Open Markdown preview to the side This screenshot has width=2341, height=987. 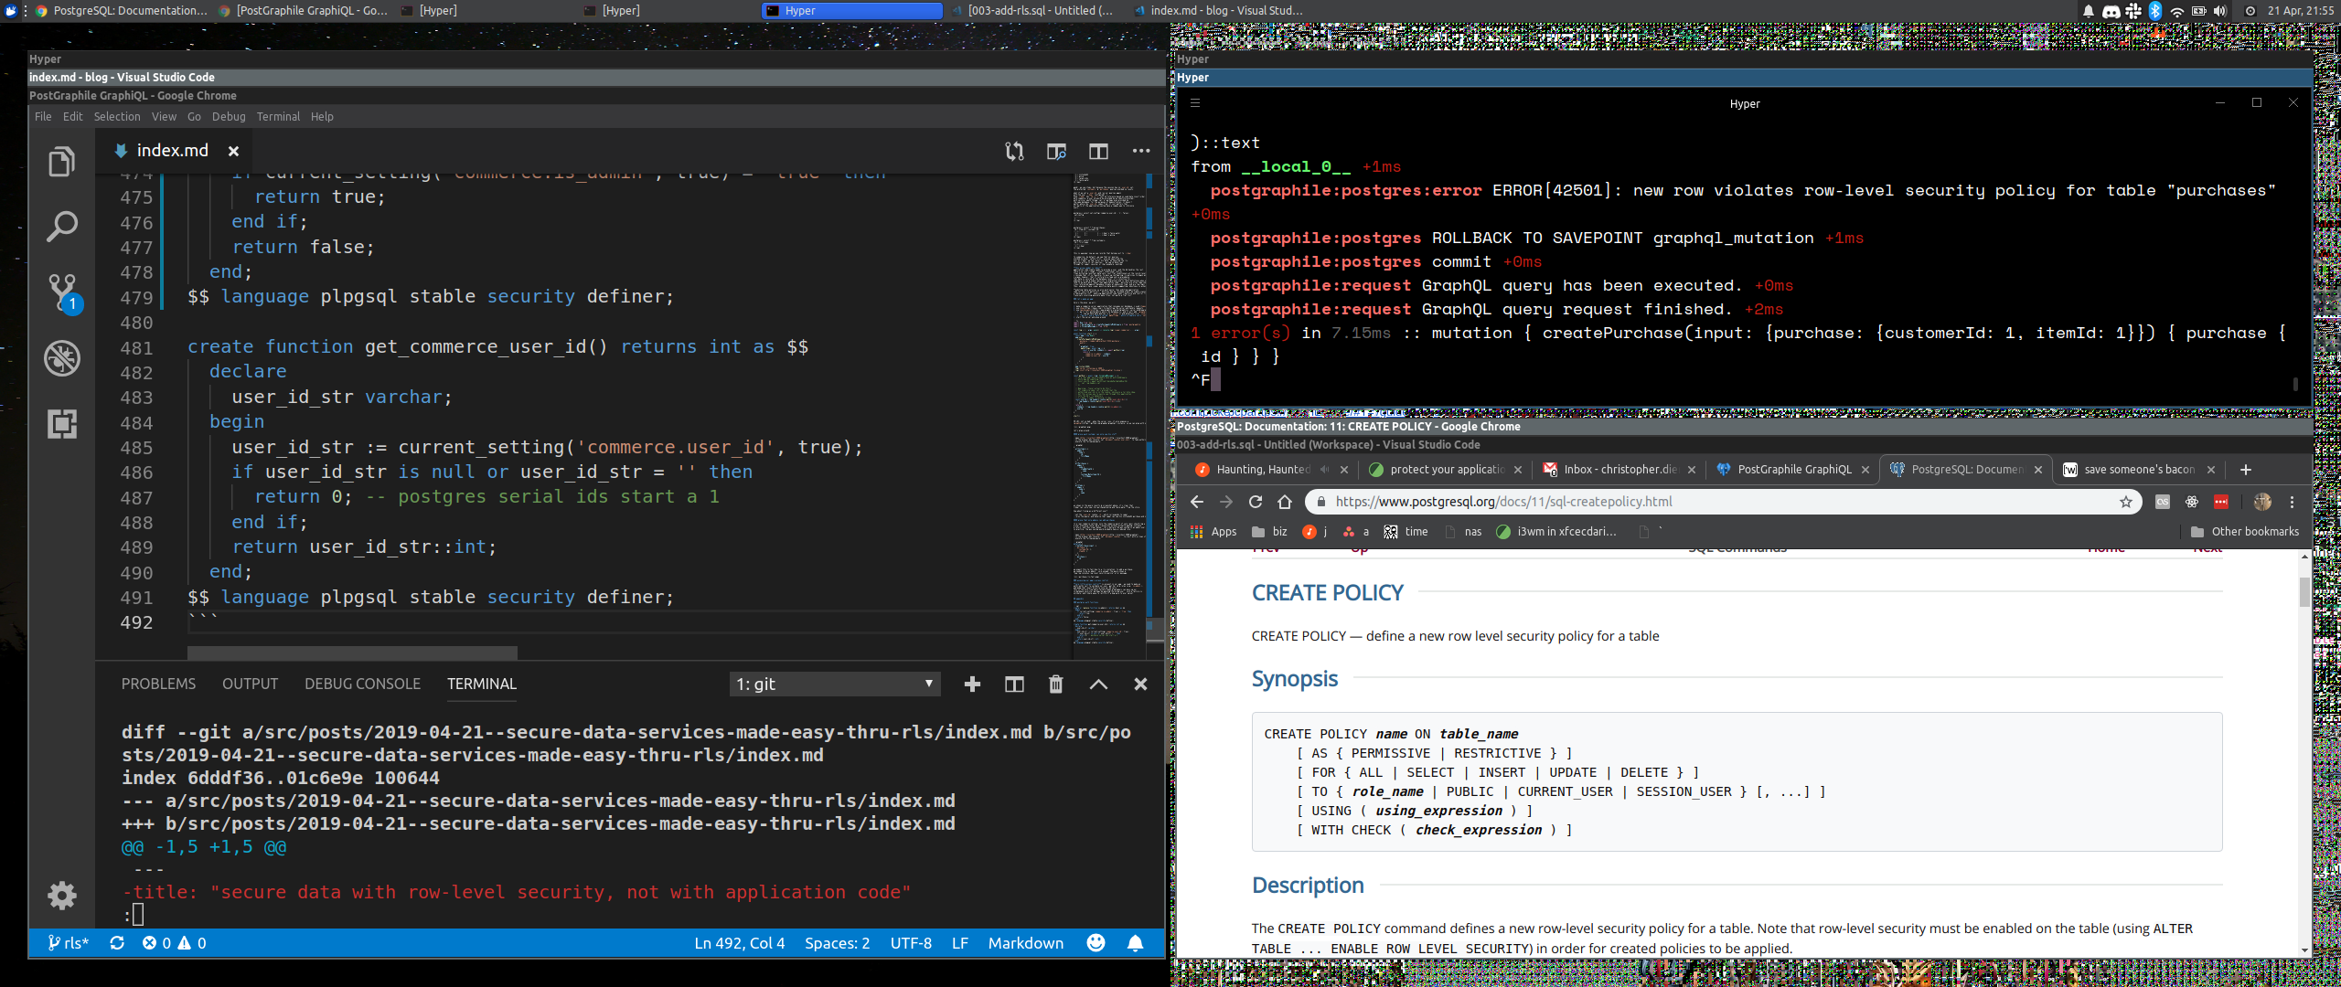tap(1056, 151)
